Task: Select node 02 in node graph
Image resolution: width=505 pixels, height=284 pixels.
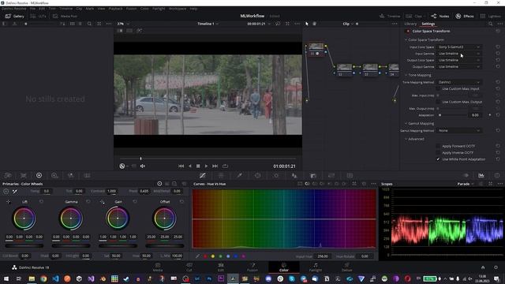Action: click(344, 70)
